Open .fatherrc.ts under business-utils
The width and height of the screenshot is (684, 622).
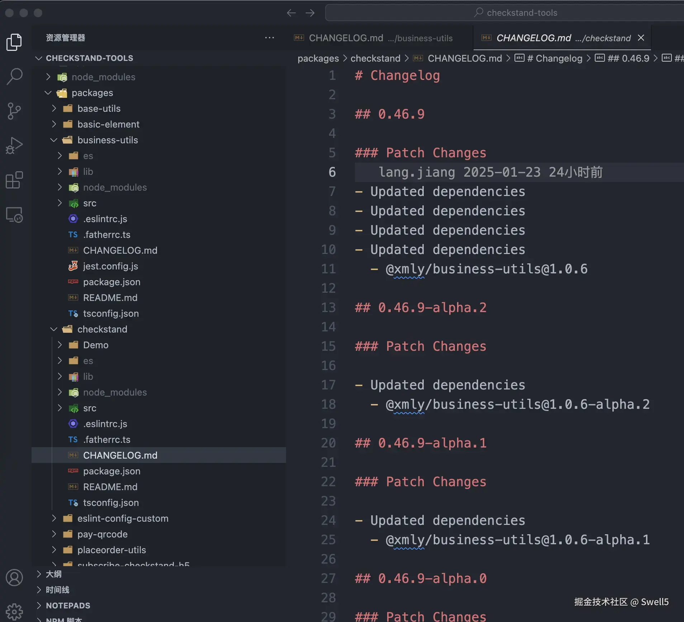[159, 235]
